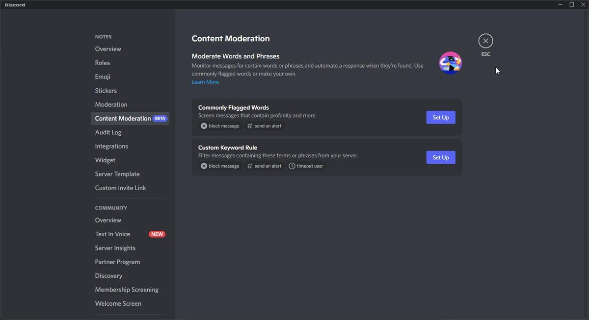Open the Server Insights section

pos(115,247)
